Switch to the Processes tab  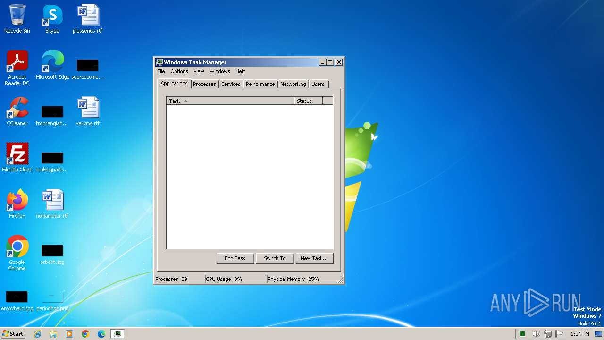click(204, 84)
